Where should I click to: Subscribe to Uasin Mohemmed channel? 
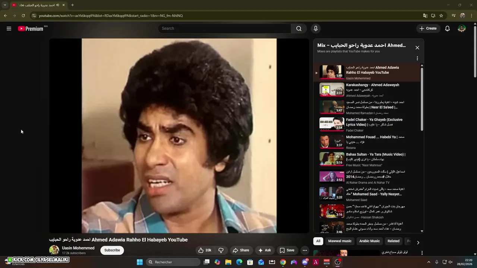click(112, 250)
